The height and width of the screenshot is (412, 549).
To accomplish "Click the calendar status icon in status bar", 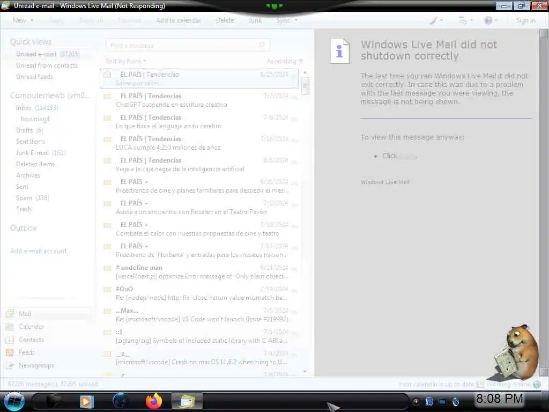I will tap(480, 384).
